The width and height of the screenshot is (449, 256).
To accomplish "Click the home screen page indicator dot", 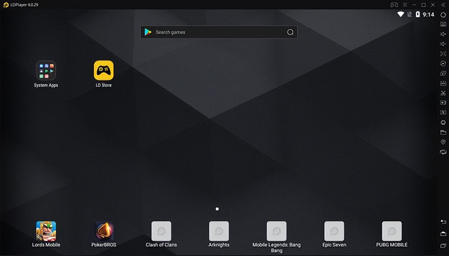I will click(217, 209).
